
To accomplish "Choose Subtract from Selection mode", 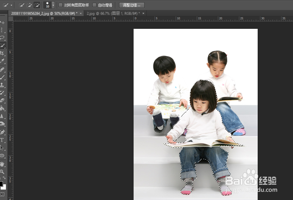I will [x=37, y=5].
